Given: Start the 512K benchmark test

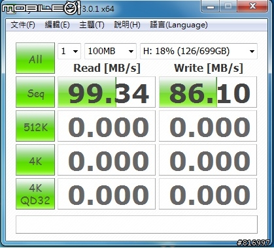Looking at the screenshot, I should point(35,126).
